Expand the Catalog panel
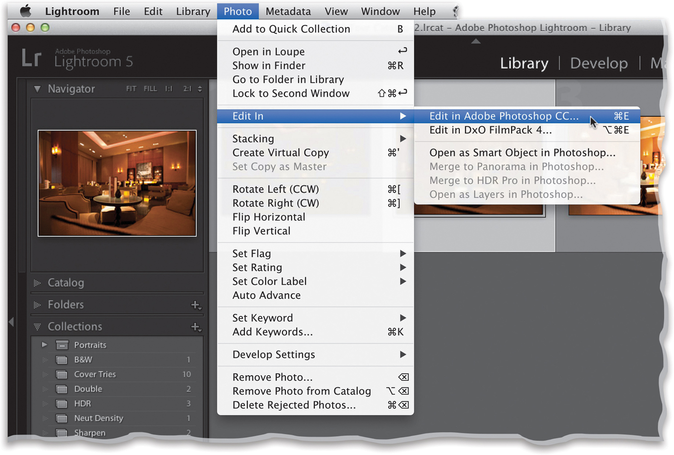The height and width of the screenshot is (455, 674). tap(37, 283)
